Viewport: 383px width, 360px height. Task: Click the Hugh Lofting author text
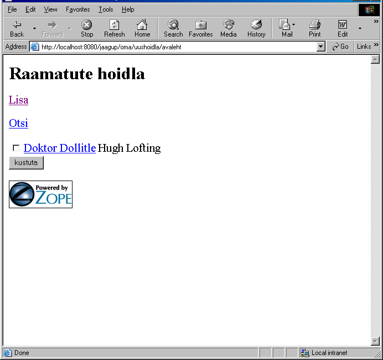point(129,148)
